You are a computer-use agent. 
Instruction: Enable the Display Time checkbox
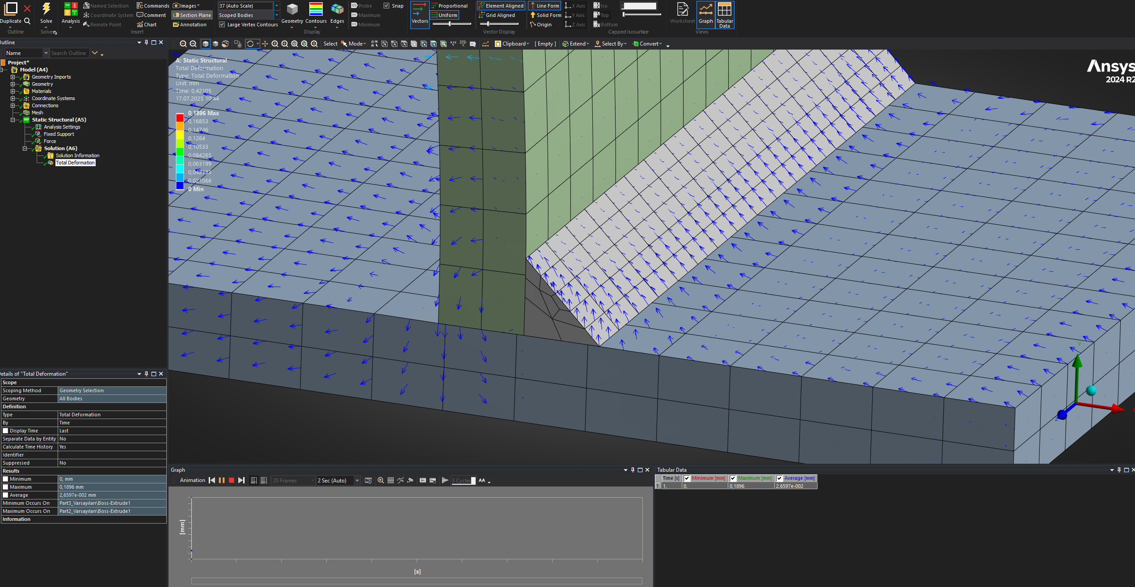5,431
